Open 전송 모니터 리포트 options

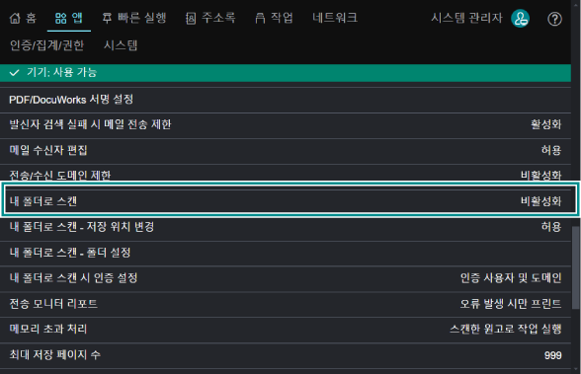pos(286,305)
